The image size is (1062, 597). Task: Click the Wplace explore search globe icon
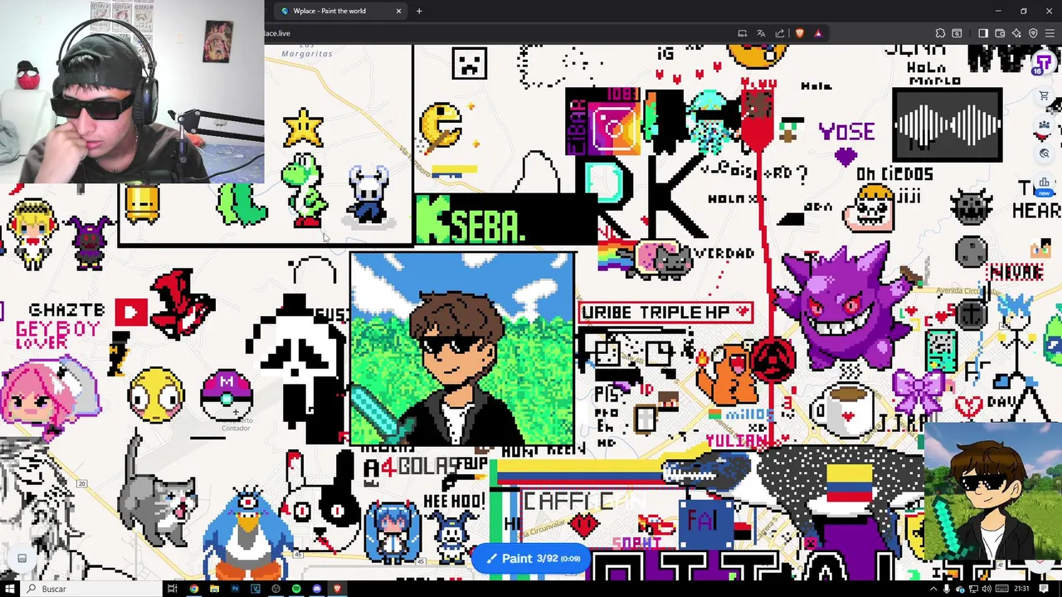(1044, 153)
